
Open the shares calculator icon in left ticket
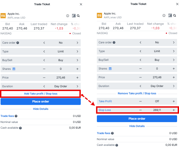[x=14, y=69]
